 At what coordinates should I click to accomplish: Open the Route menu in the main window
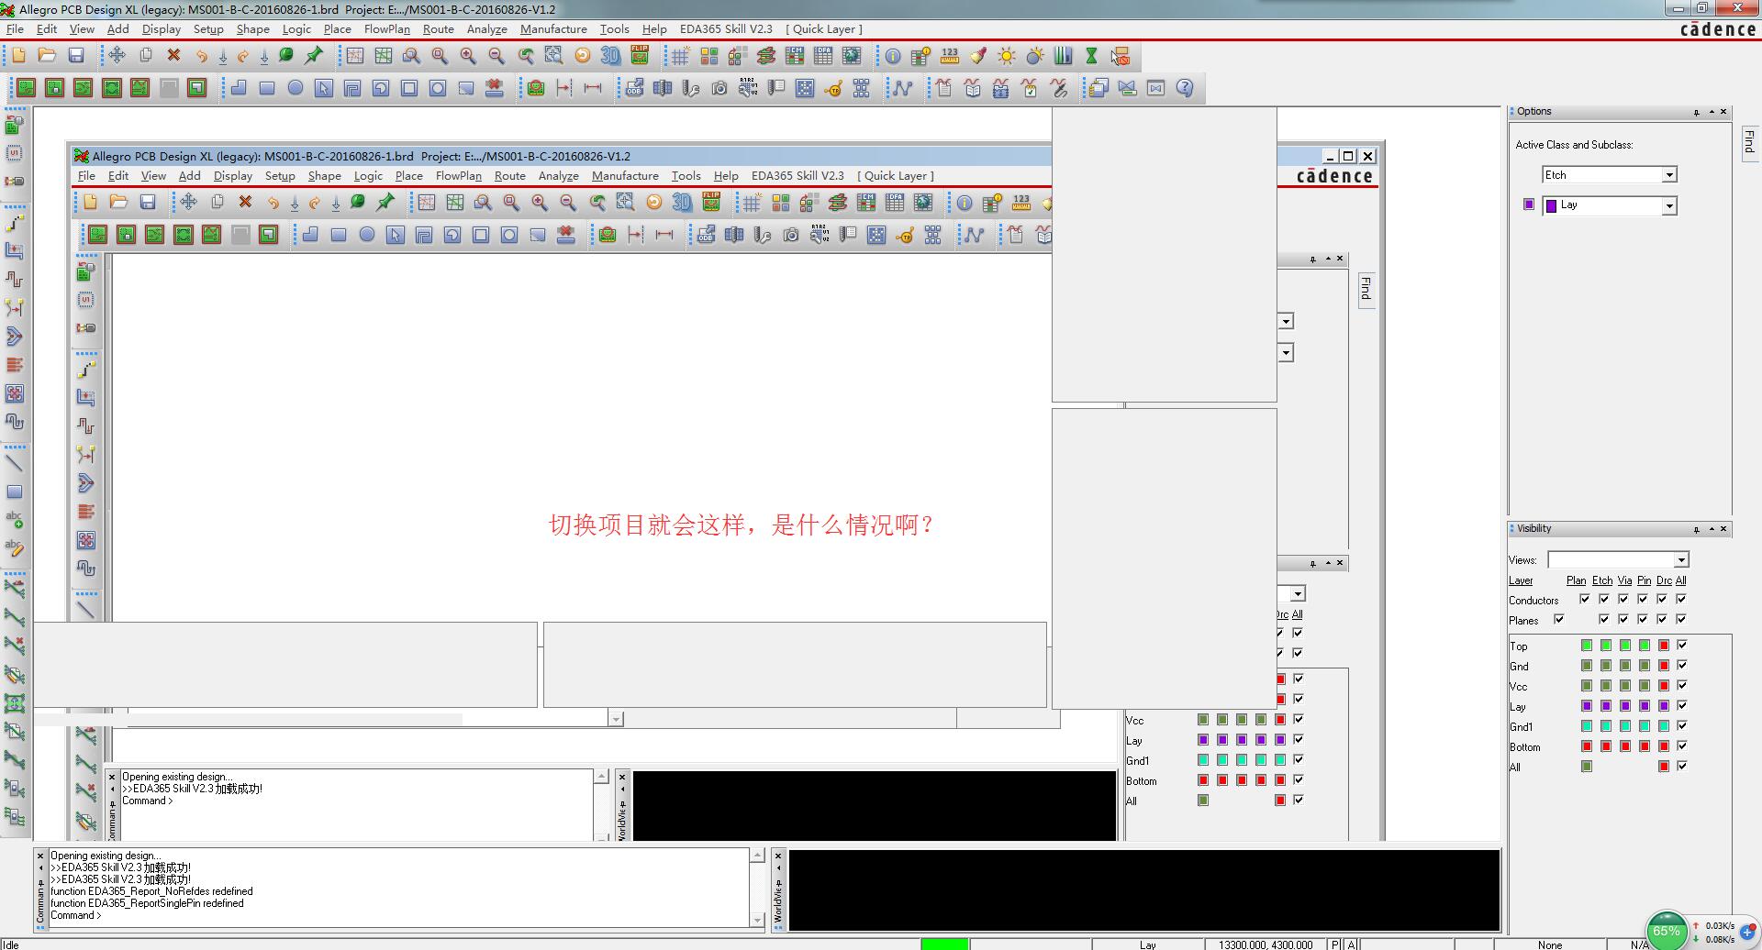coord(439,28)
